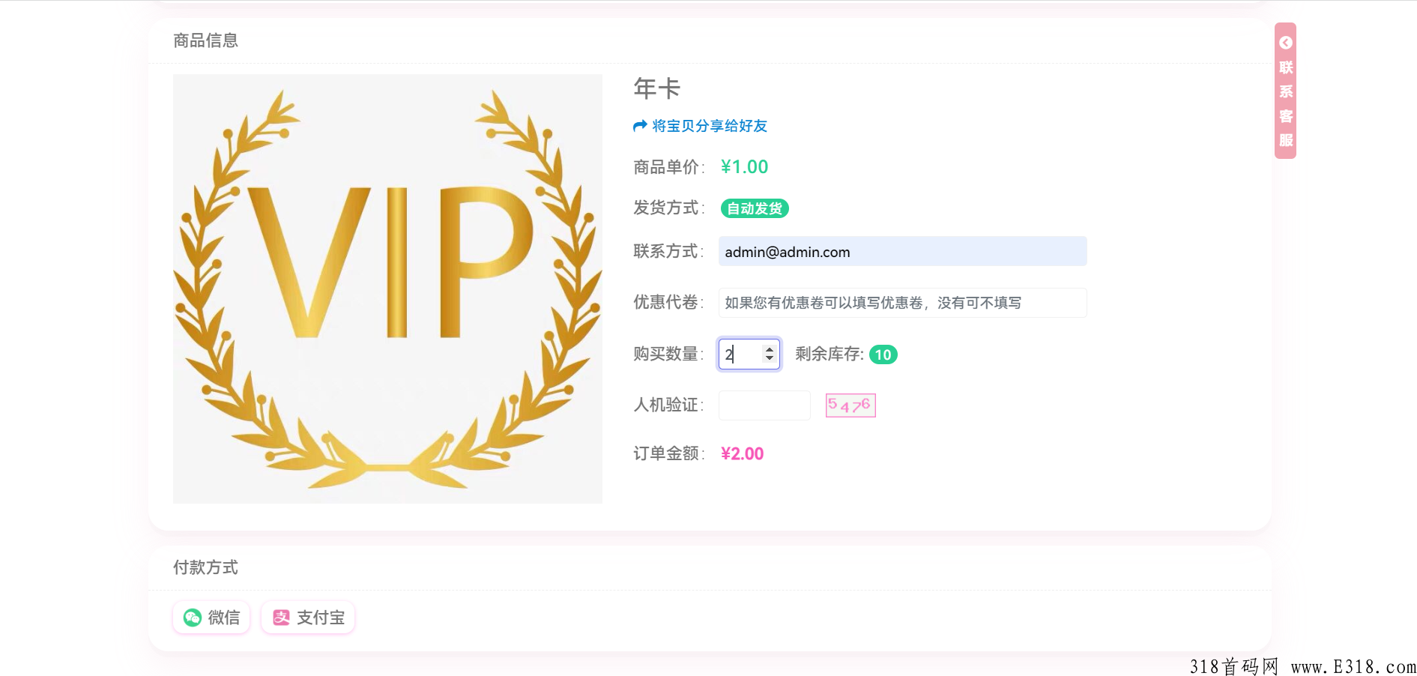Viewport: 1417px width, 676px height.
Task: Click the captcha verification input box
Action: pos(764,405)
